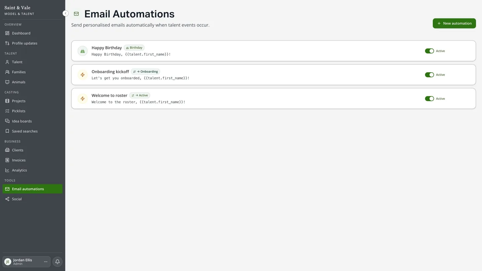Image resolution: width=482 pixels, height=271 pixels.
Task: Open the Onboarding kickoff automation title
Action: pyautogui.click(x=110, y=72)
